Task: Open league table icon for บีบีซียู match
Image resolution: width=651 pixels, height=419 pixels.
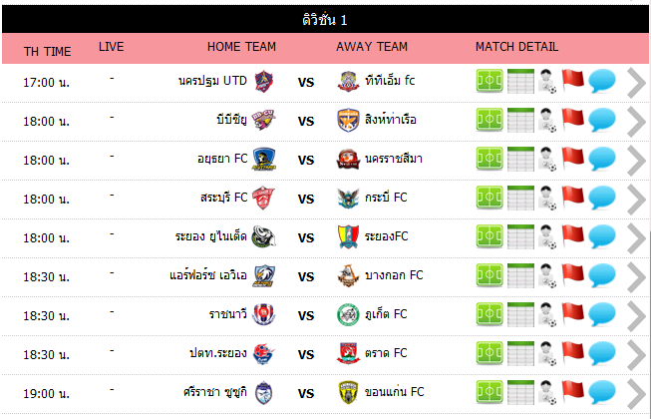Action: 520,121
